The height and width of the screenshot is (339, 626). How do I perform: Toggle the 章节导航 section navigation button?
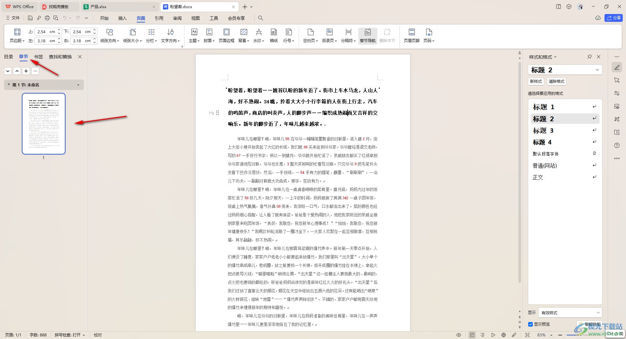pyautogui.click(x=367, y=36)
